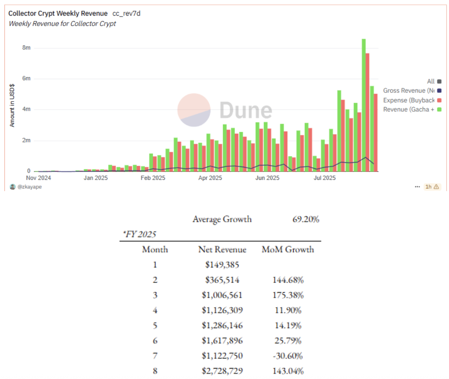Click the Jul 2025 axis label
This screenshot has height=379, width=449.
tap(325, 178)
